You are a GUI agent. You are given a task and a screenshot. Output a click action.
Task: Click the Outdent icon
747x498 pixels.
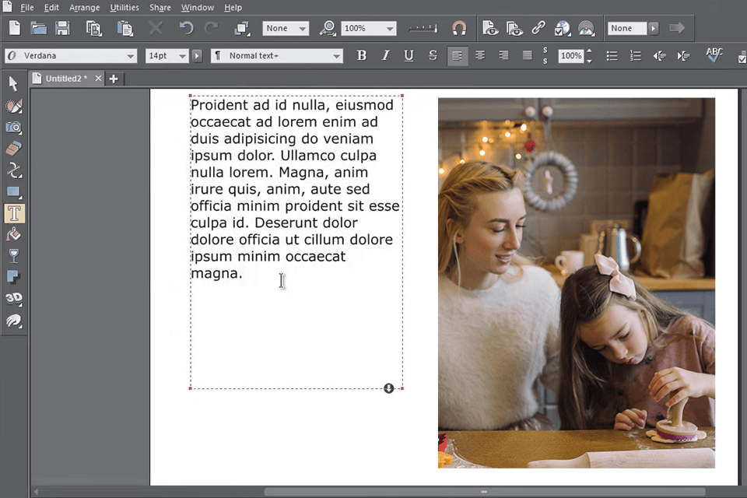(659, 56)
